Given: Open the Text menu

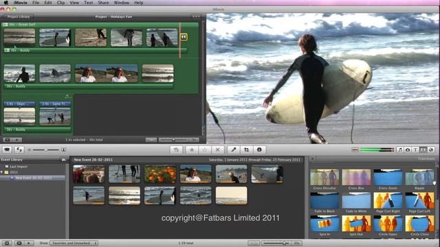Looking at the screenshot, I should (89, 3).
